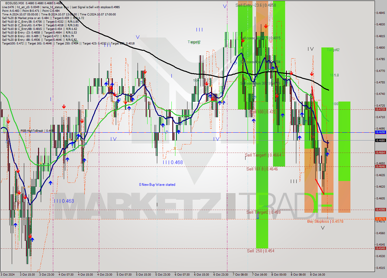Click the 'Sell Entry -23.6 | 0.4858' label

coord(256,5)
